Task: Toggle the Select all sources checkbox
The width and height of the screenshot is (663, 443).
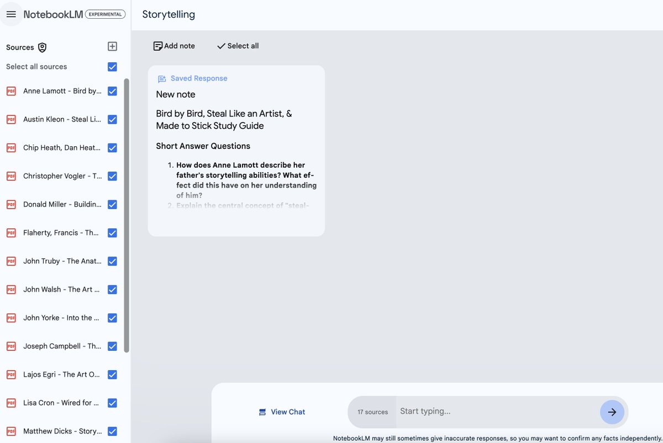Action: [112, 67]
